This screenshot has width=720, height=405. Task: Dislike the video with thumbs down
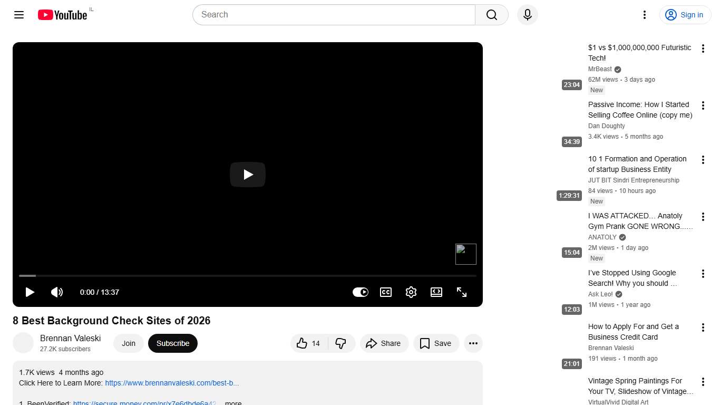click(x=342, y=343)
